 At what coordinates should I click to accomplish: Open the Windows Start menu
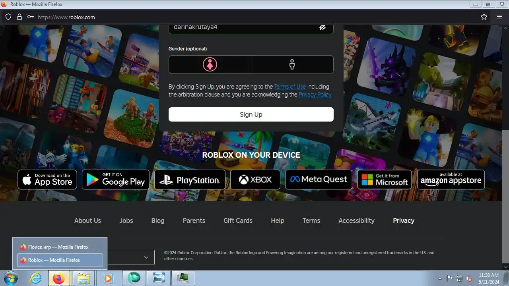pos(11,278)
